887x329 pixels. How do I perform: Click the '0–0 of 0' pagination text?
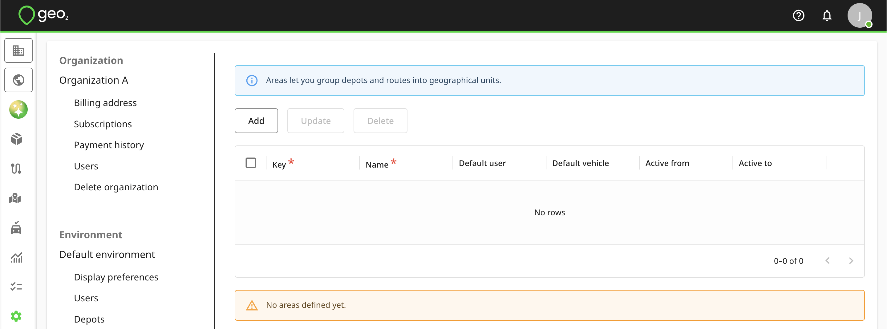[788, 261]
